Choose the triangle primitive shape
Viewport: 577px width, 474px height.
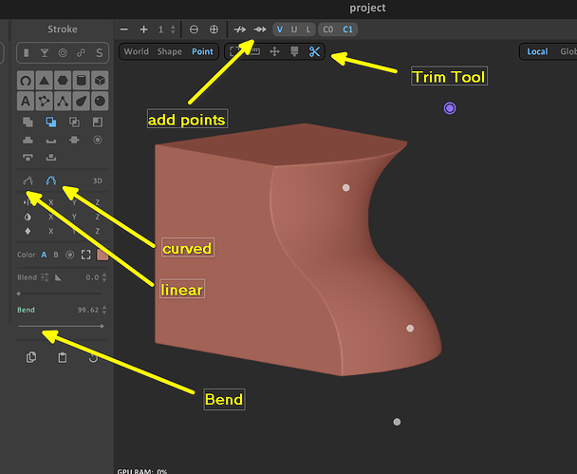pos(45,81)
